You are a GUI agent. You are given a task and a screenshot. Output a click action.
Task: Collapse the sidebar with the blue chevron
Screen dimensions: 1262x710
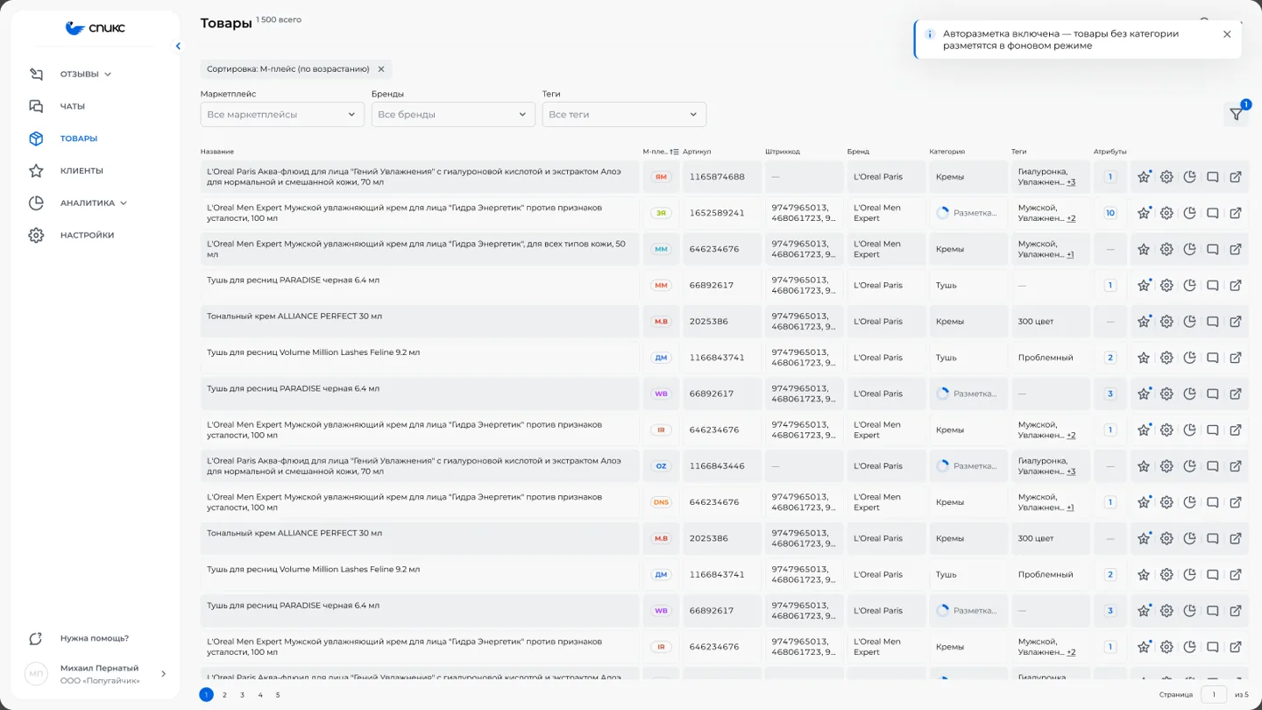point(178,46)
